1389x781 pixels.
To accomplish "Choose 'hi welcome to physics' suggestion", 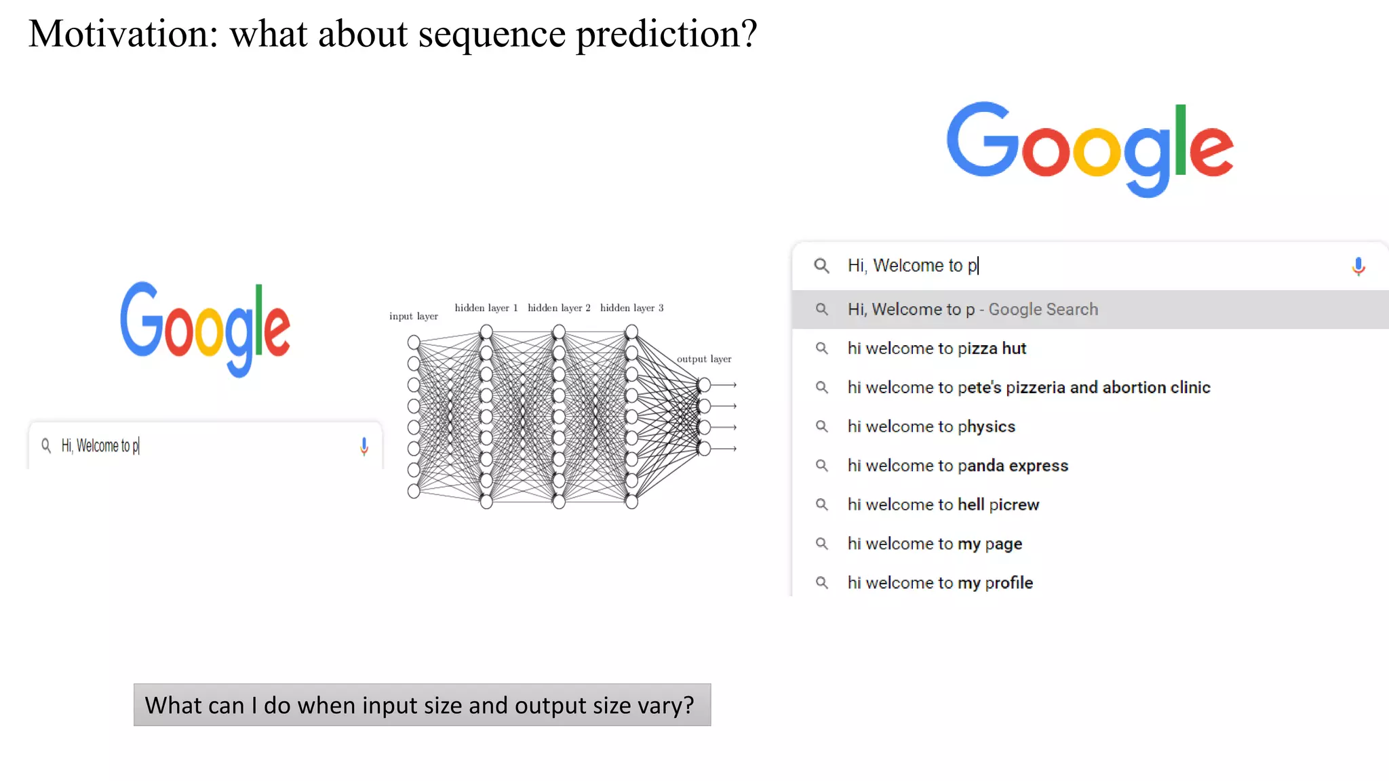I will click(x=1091, y=426).
